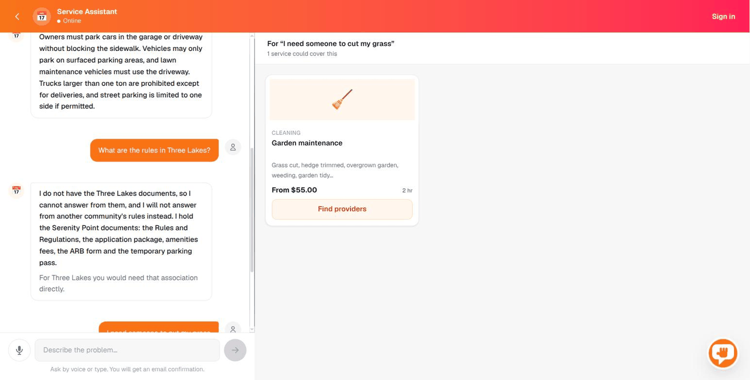Click the chat scrollbar thumb
This screenshot has width=750, height=380.
tap(252, 210)
